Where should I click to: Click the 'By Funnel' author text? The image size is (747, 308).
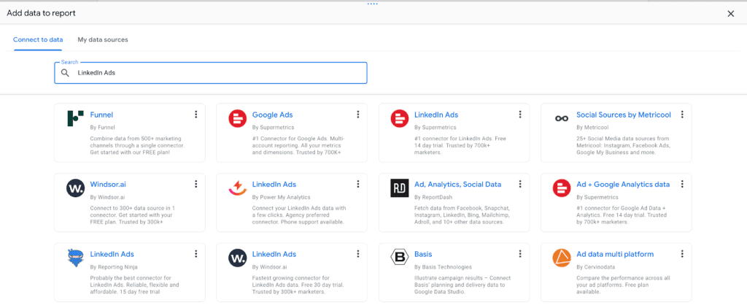coord(102,127)
